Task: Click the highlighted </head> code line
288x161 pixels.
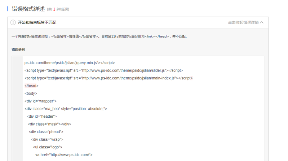Action: pyautogui.click(x=31, y=86)
